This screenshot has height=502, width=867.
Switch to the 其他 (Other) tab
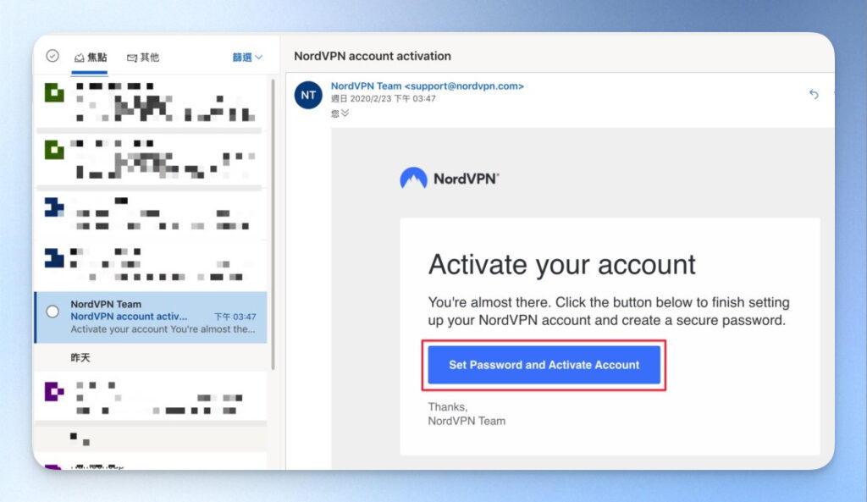click(x=143, y=58)
